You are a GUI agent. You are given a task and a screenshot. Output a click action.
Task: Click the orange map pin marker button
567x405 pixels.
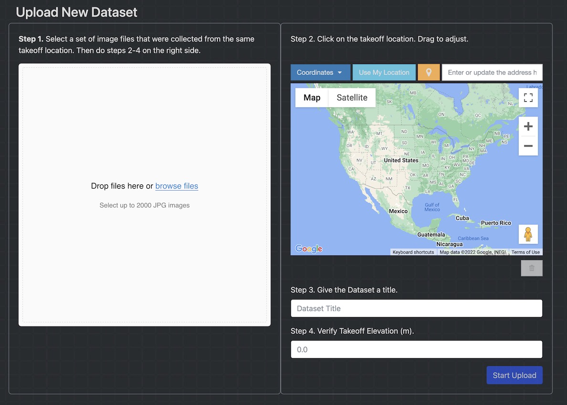429,73
